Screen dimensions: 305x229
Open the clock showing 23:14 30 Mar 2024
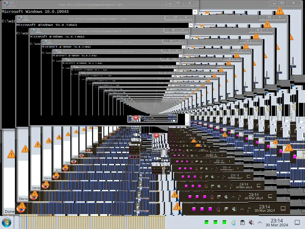coord(277,223)
